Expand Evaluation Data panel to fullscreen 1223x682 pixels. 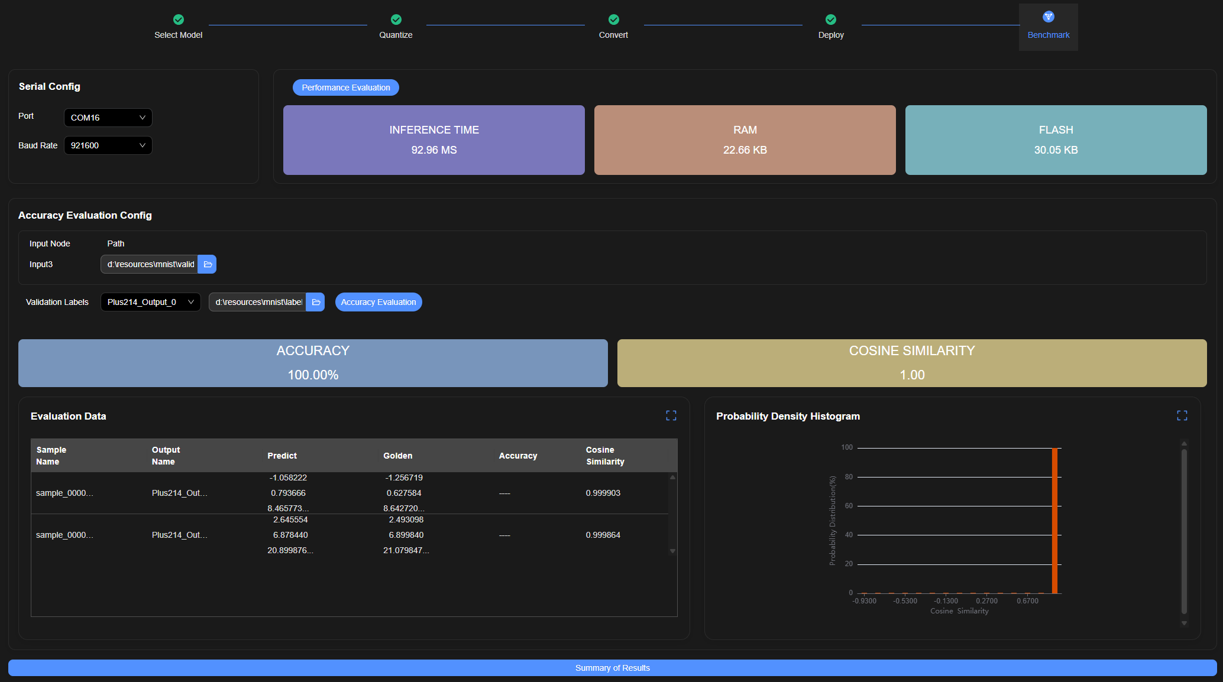(671, 415)
